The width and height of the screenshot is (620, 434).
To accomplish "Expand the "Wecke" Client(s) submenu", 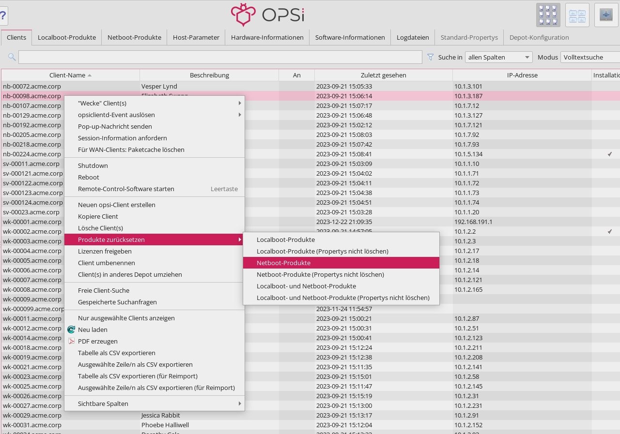I will pos(155,103).
